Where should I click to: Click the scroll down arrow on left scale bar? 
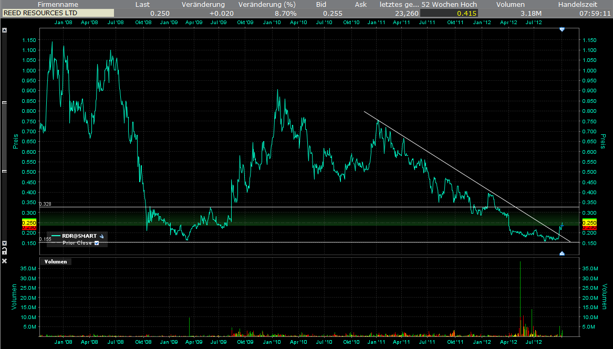pos(5,243)
